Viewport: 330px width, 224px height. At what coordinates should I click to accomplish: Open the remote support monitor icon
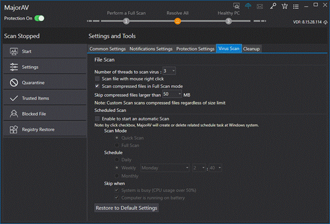[x=236, y=6]
